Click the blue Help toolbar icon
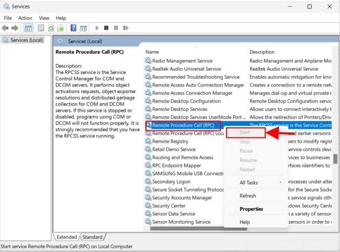This screenshot has height=252, width=340. click(x=74, y=28)
